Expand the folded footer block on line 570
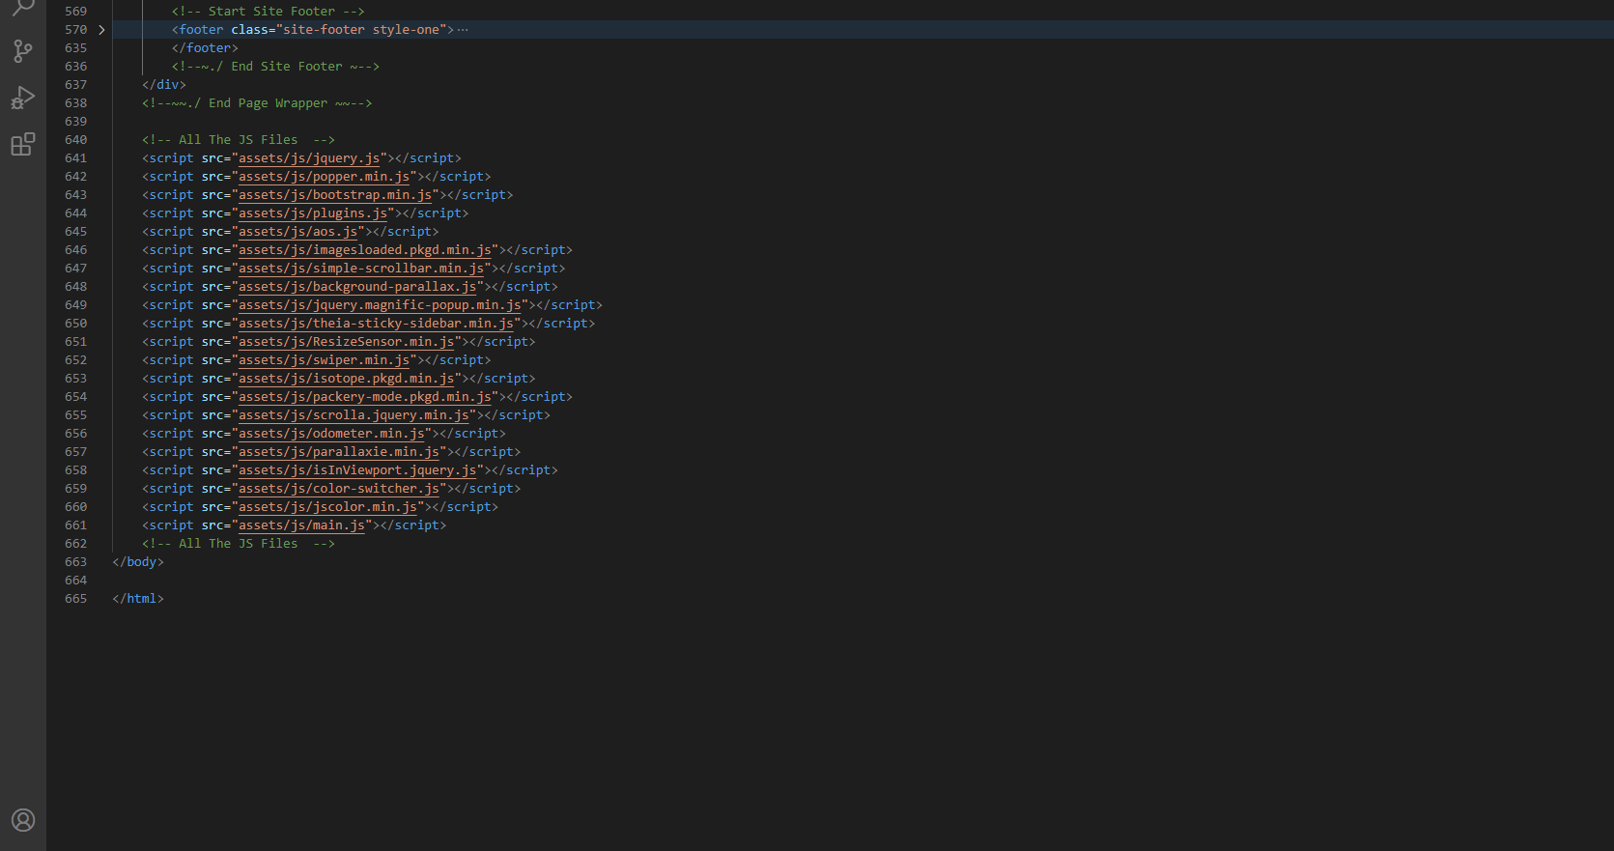This screenshot has width=1614, height=851. 101,30
